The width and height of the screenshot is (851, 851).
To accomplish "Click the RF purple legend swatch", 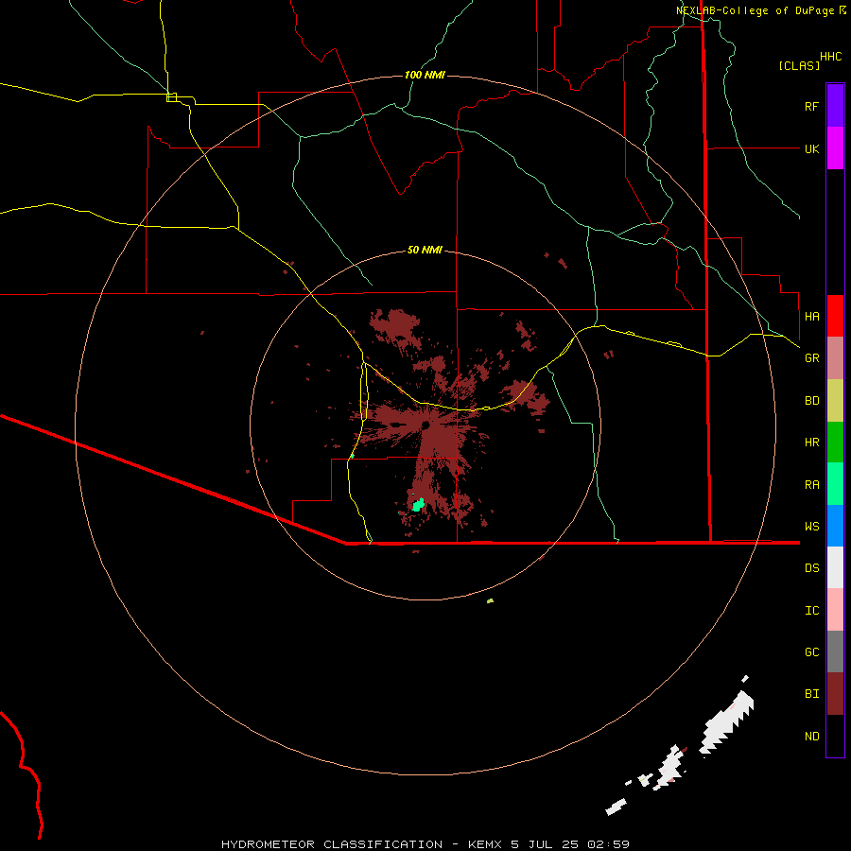I will pyautogui.click(x=835, y=106).
